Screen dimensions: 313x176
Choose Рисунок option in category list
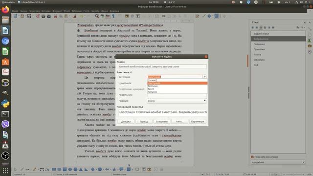point(177,92)
